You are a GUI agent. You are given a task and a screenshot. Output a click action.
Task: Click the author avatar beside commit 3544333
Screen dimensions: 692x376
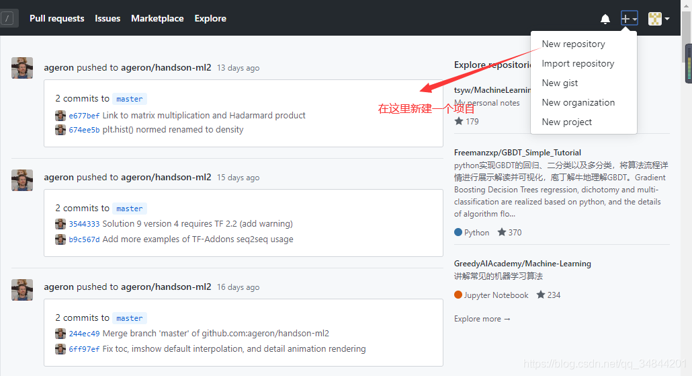coord(60,224)
